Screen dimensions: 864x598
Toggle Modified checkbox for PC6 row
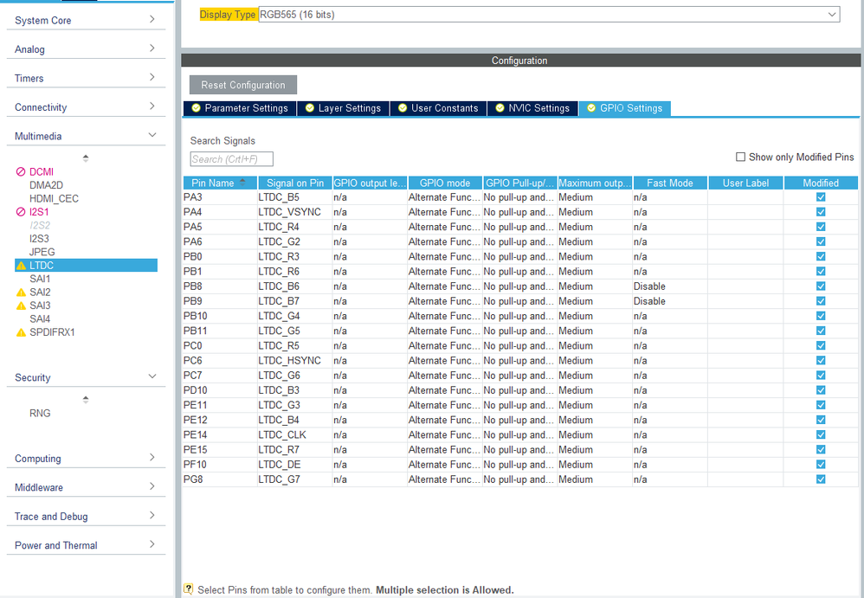tap(821, 361)
